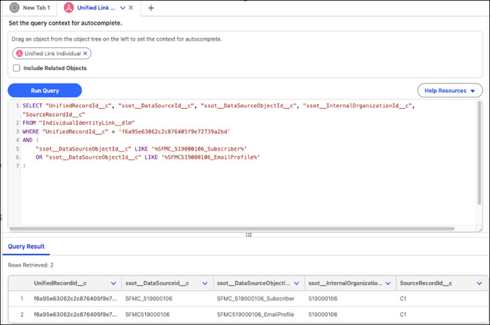
Task: Open a new query tab with plus
Action: click(x=151, y=8)
